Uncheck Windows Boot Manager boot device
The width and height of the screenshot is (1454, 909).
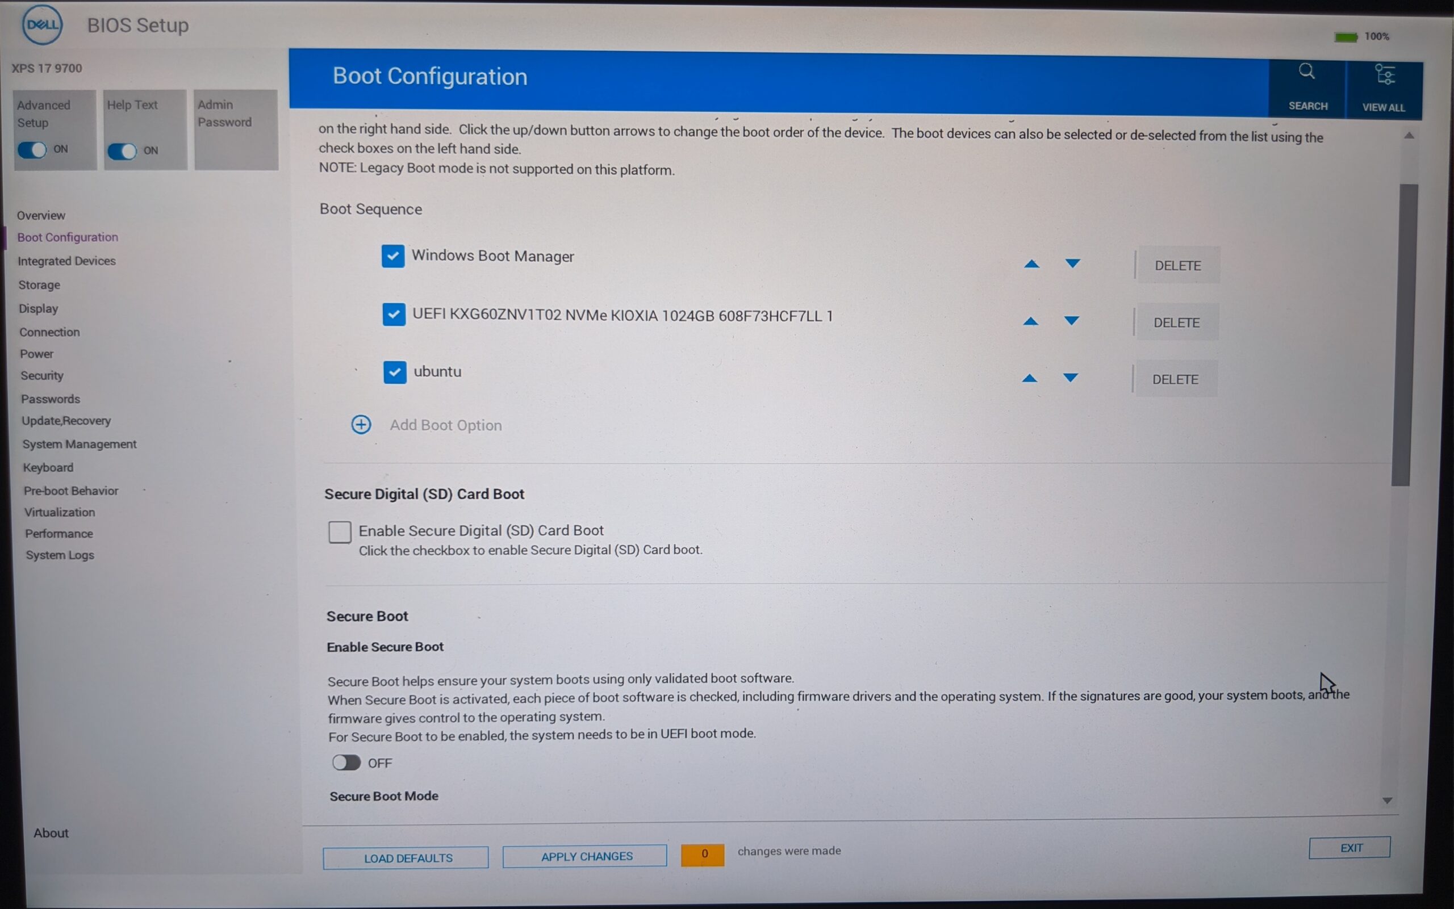pos(392,256)
